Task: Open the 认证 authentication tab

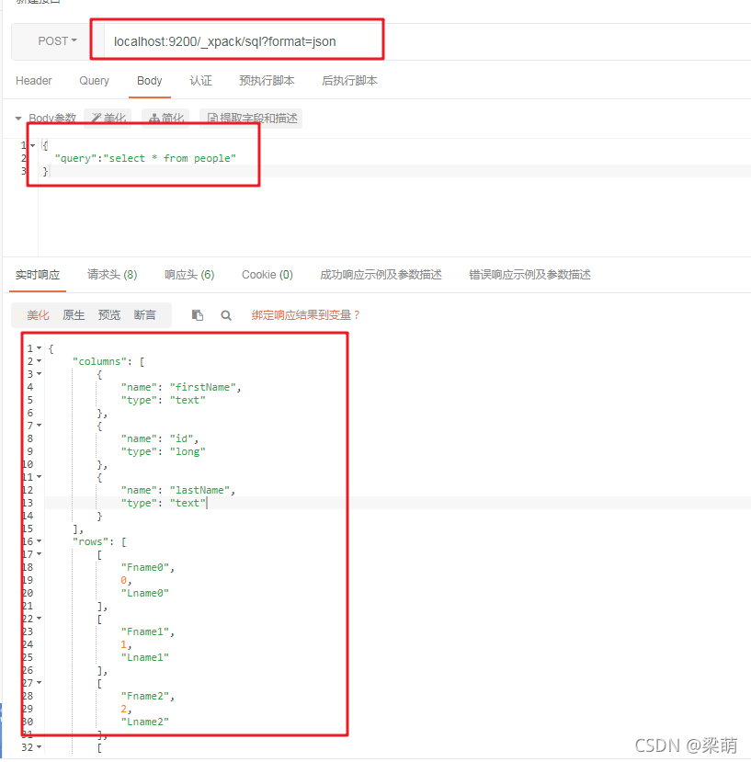Action: [x=200, y=81]
